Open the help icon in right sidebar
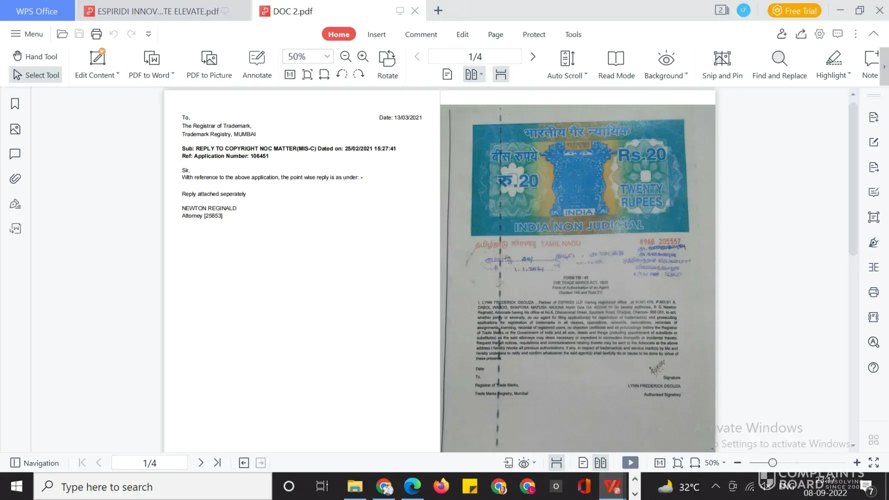Viewport: 889px width, 500px height. (x=873, y=367)
